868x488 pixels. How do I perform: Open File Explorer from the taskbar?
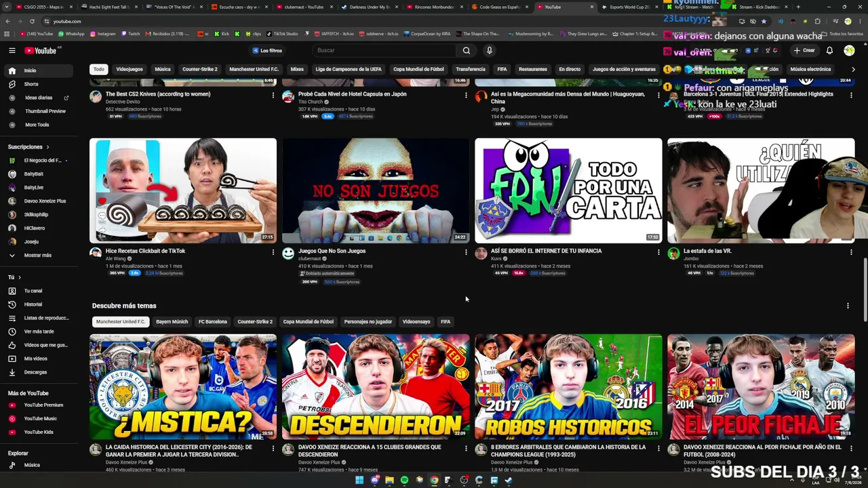(389, 481)
